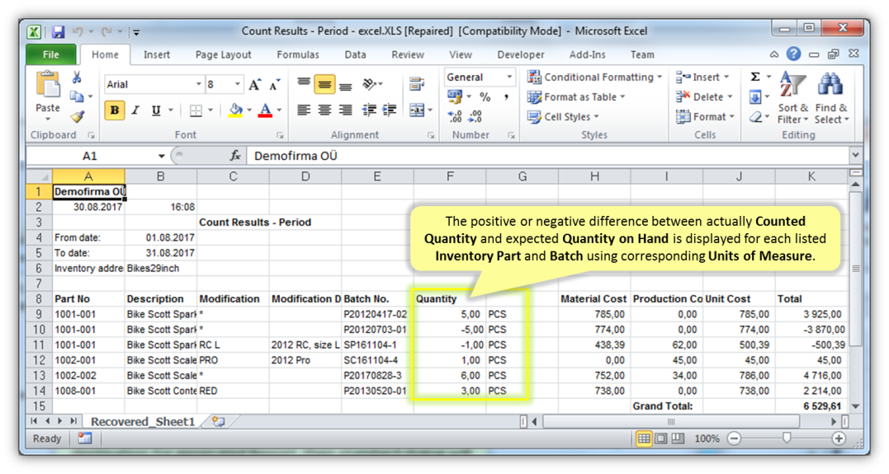Image resolution: width=889 pixels, height=474 pixels.
Task: Click Delete cells button
Action: pyautogui.click(x=704, y=96)
